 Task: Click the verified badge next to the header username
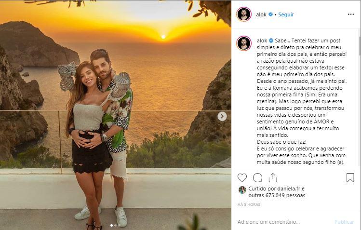[271, 14]
